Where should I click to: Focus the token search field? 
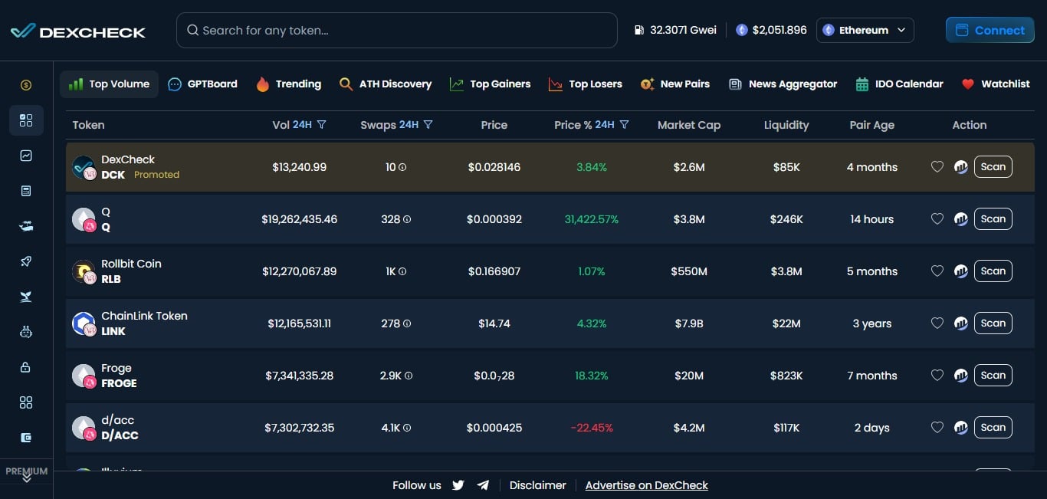(x=397, y=31)
